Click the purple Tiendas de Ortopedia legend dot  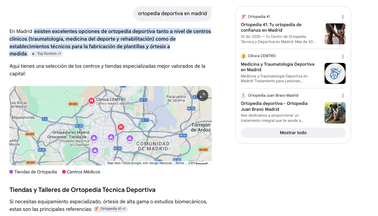11,172
